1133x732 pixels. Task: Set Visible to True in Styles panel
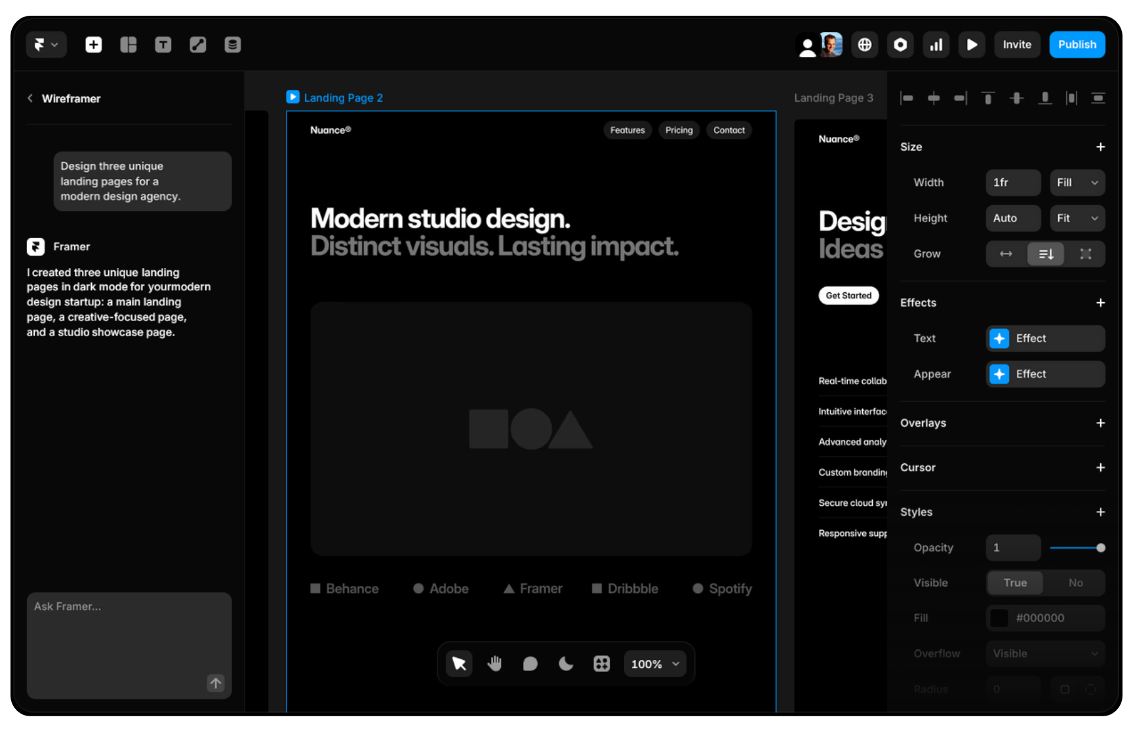(1014, 583)
